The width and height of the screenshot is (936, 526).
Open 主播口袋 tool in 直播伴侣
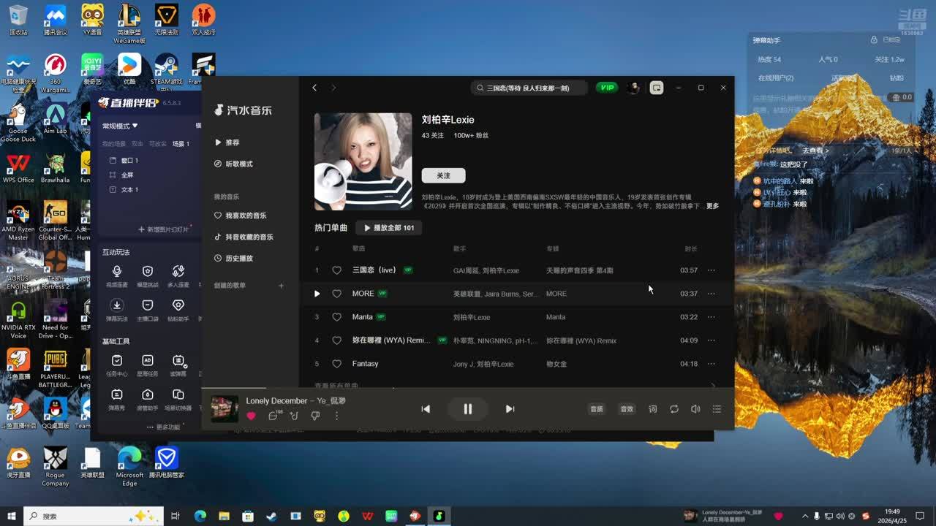click(x=148, y=310)
